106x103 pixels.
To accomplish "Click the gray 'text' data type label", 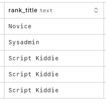I will coord(46,10).
